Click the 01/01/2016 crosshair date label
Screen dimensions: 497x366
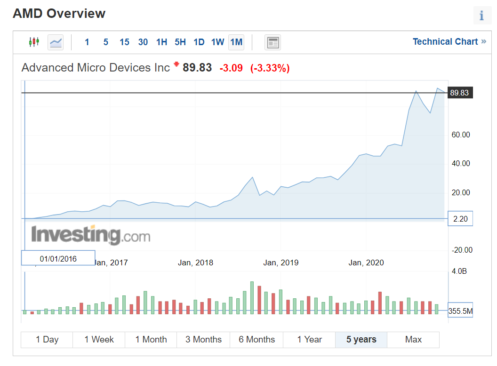click(x=58, y=258)
